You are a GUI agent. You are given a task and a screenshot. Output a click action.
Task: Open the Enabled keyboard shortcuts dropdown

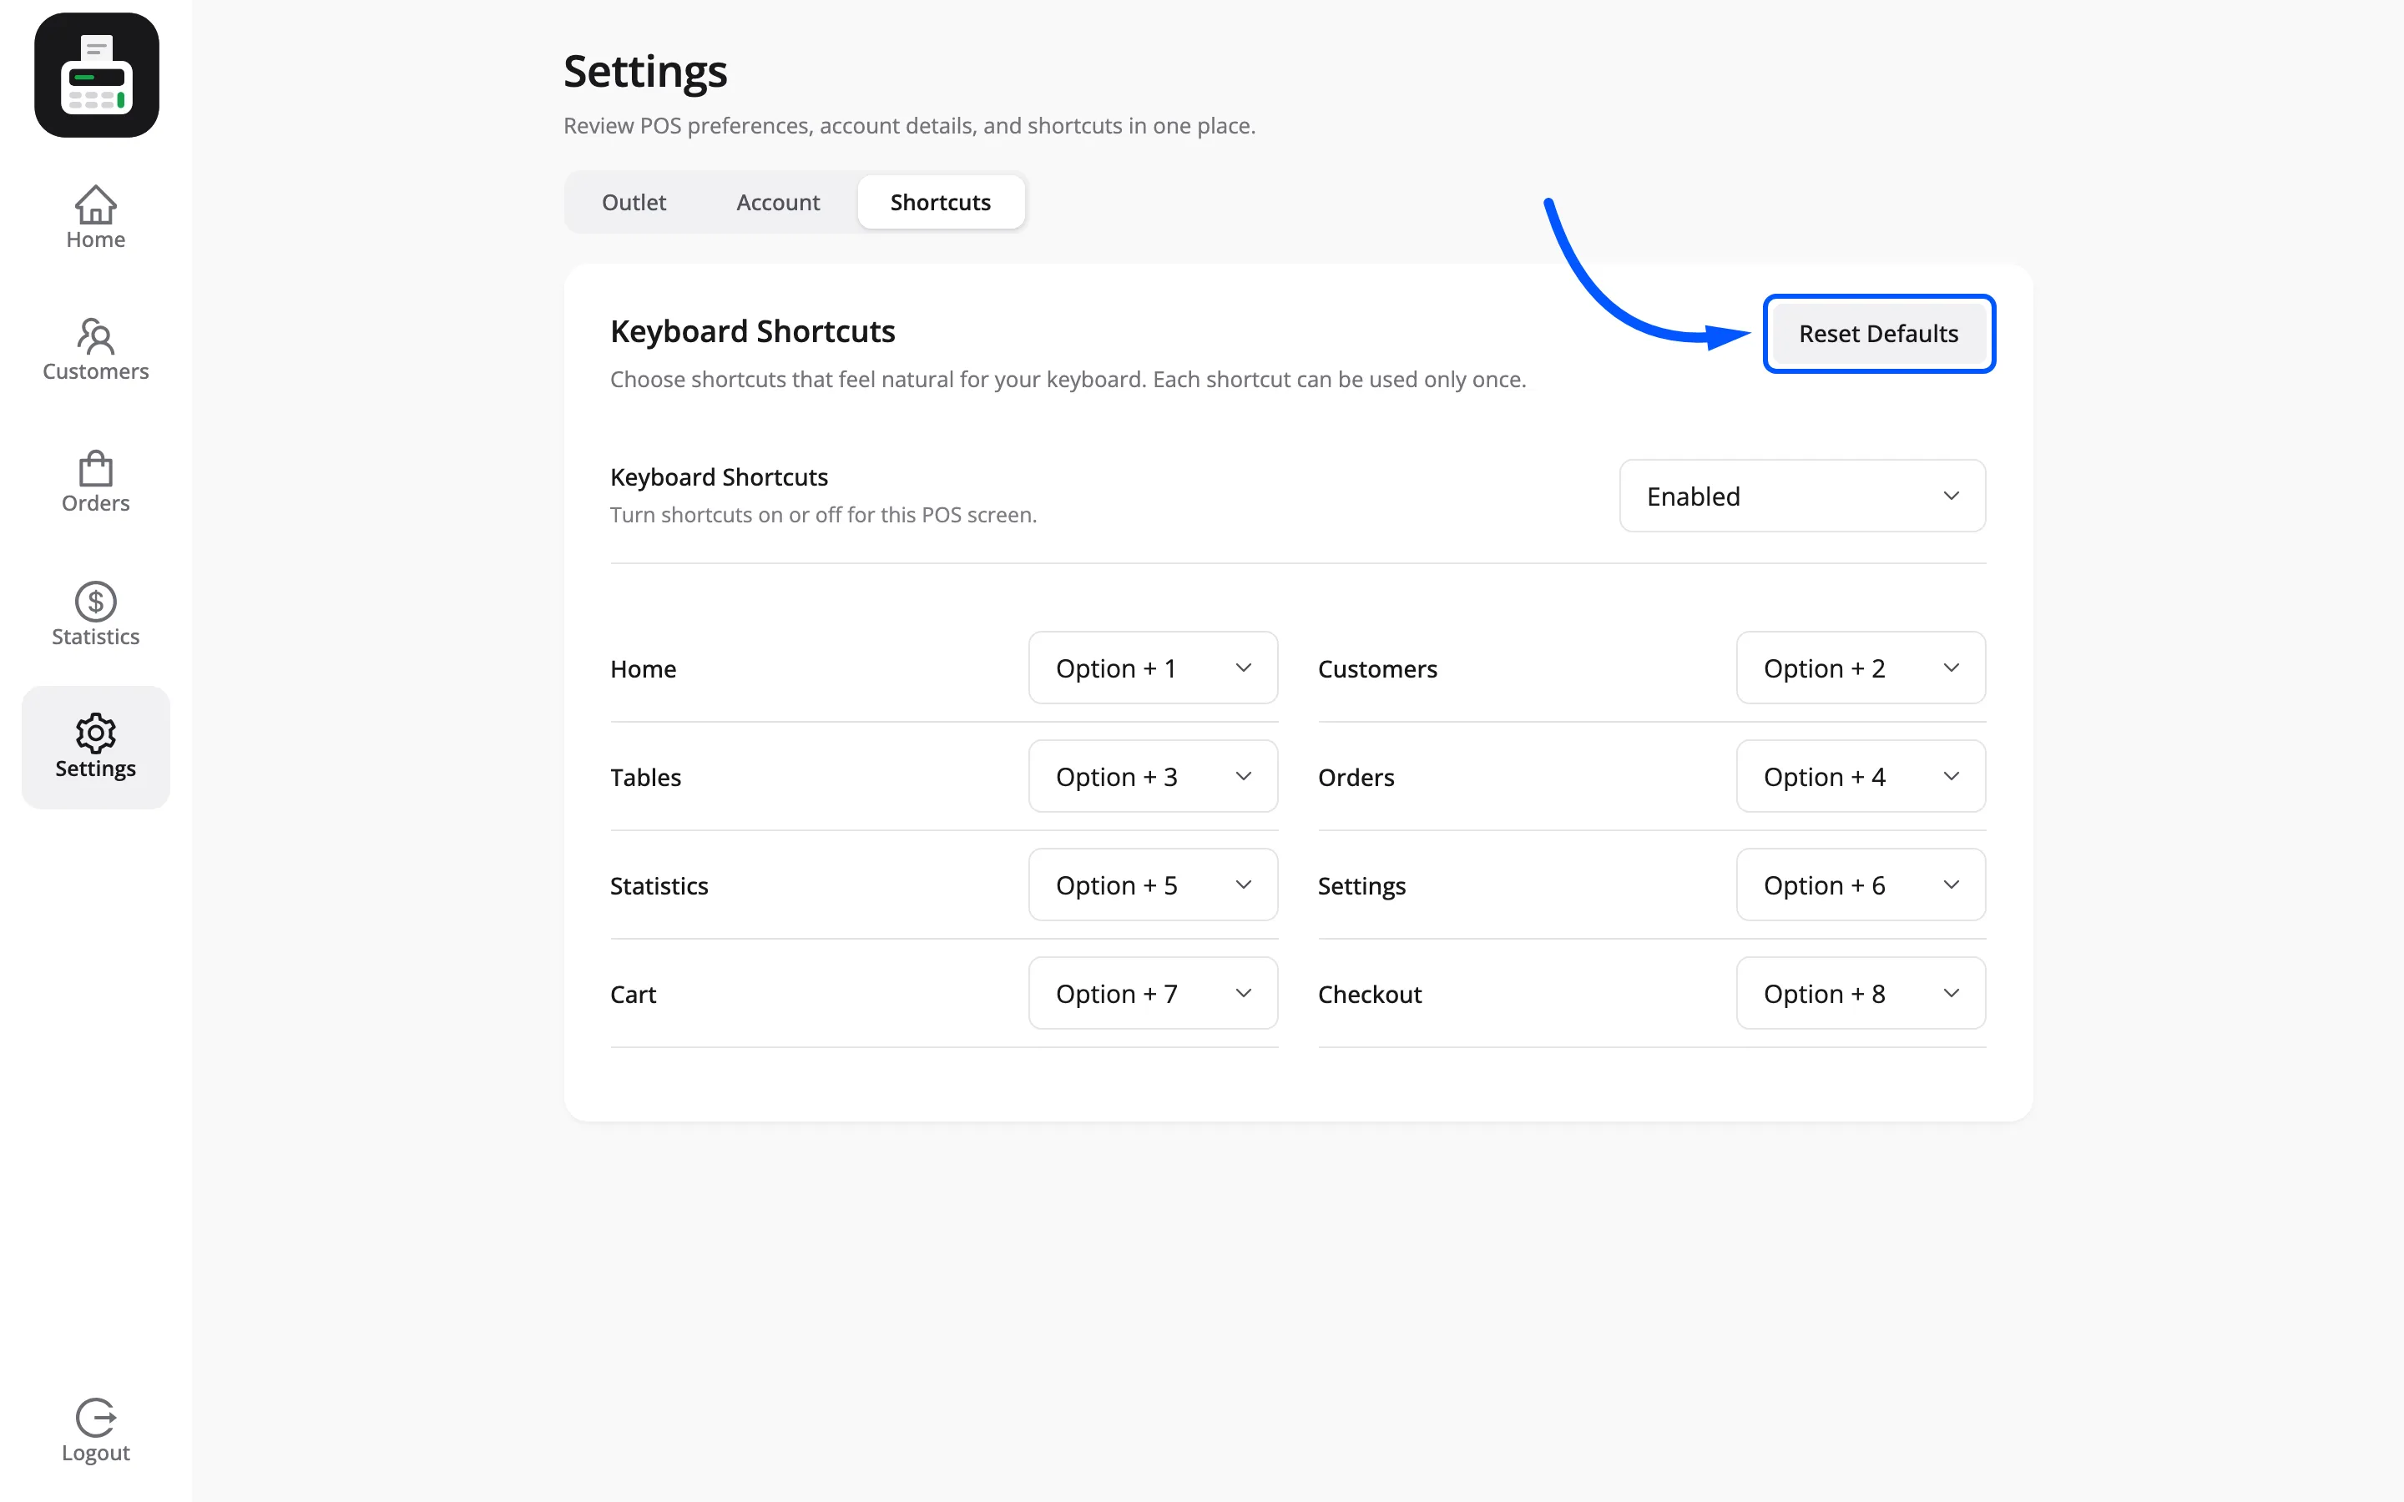click(1802, 496)
